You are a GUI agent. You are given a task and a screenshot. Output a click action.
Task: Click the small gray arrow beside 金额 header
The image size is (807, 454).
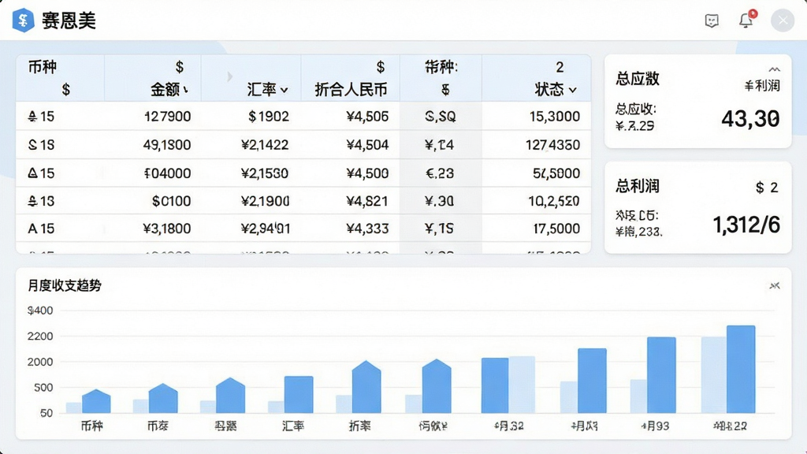coord(229,76)
